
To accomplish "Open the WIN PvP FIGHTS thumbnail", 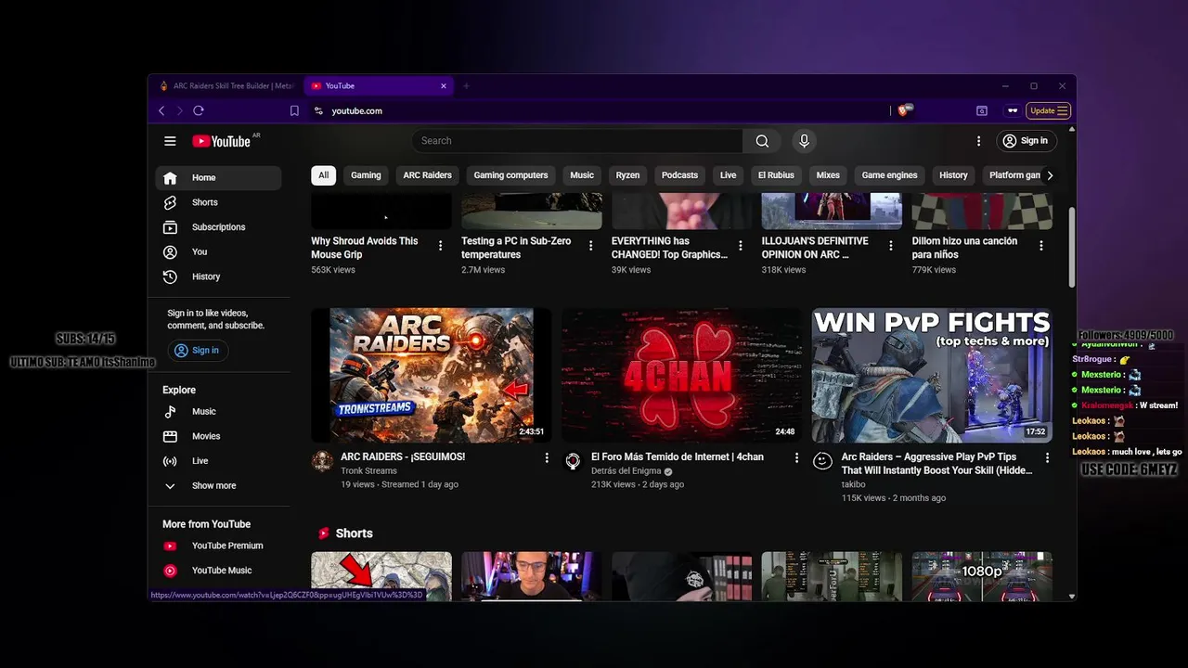I will 932,375.
